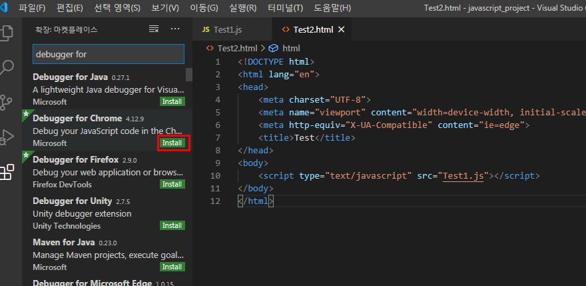Image resolution: width=586 pixels, height=286 pixels.
Task: Select Debugger for Java extension title
Action: [71, 77]
